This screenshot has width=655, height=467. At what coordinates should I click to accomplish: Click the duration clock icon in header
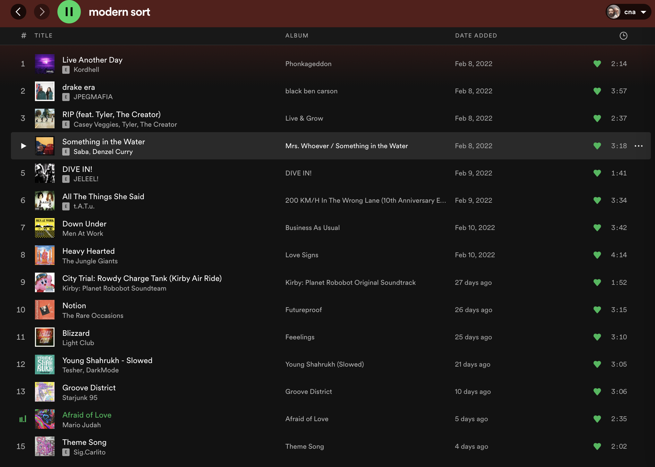pyautogui.click(x=623, y=36)
